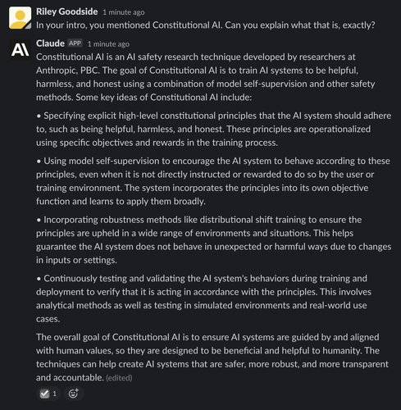Click the timestamp on Claude's message
Image resolution: width=401 pixels, height=410 pixels.
(x=108, y=44)
